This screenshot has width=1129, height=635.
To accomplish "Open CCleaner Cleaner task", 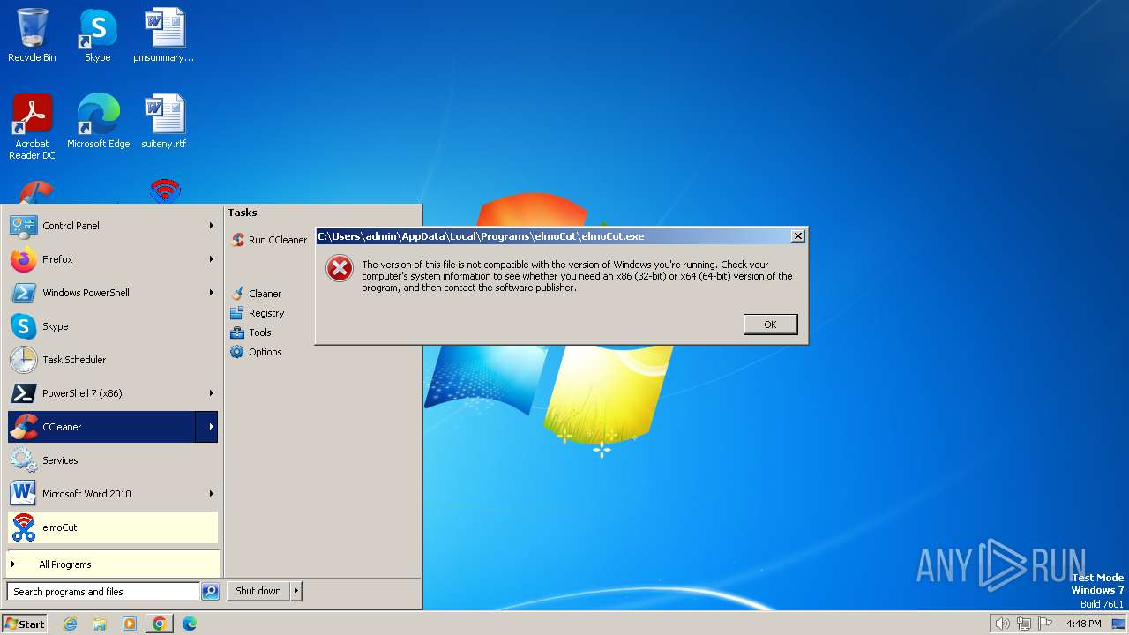I will pyautogui.click(x=257, y=294).
